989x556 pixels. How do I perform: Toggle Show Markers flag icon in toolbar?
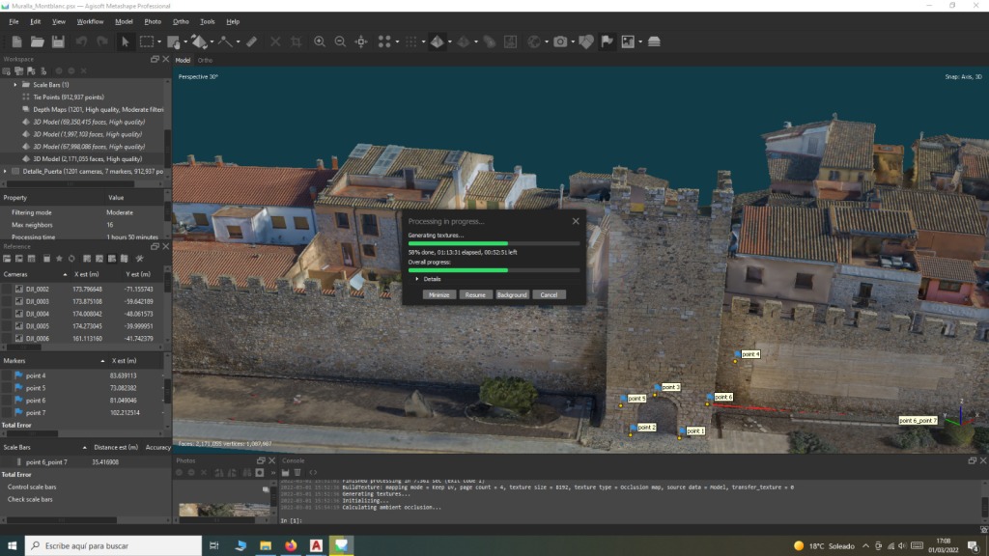pos(608,42)
